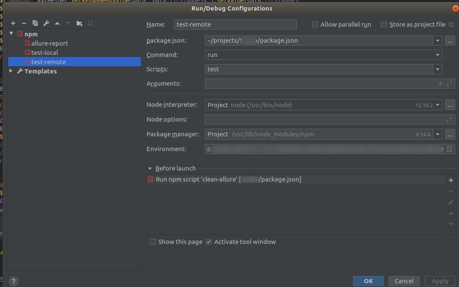This screenshot has height=287, width=459.
Task: Browse for package.json with the ellipsis button
Action: [x=450, y=41]
